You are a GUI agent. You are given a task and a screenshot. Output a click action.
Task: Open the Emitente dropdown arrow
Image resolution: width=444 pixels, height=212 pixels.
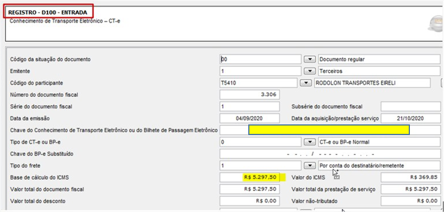point(310,71)
